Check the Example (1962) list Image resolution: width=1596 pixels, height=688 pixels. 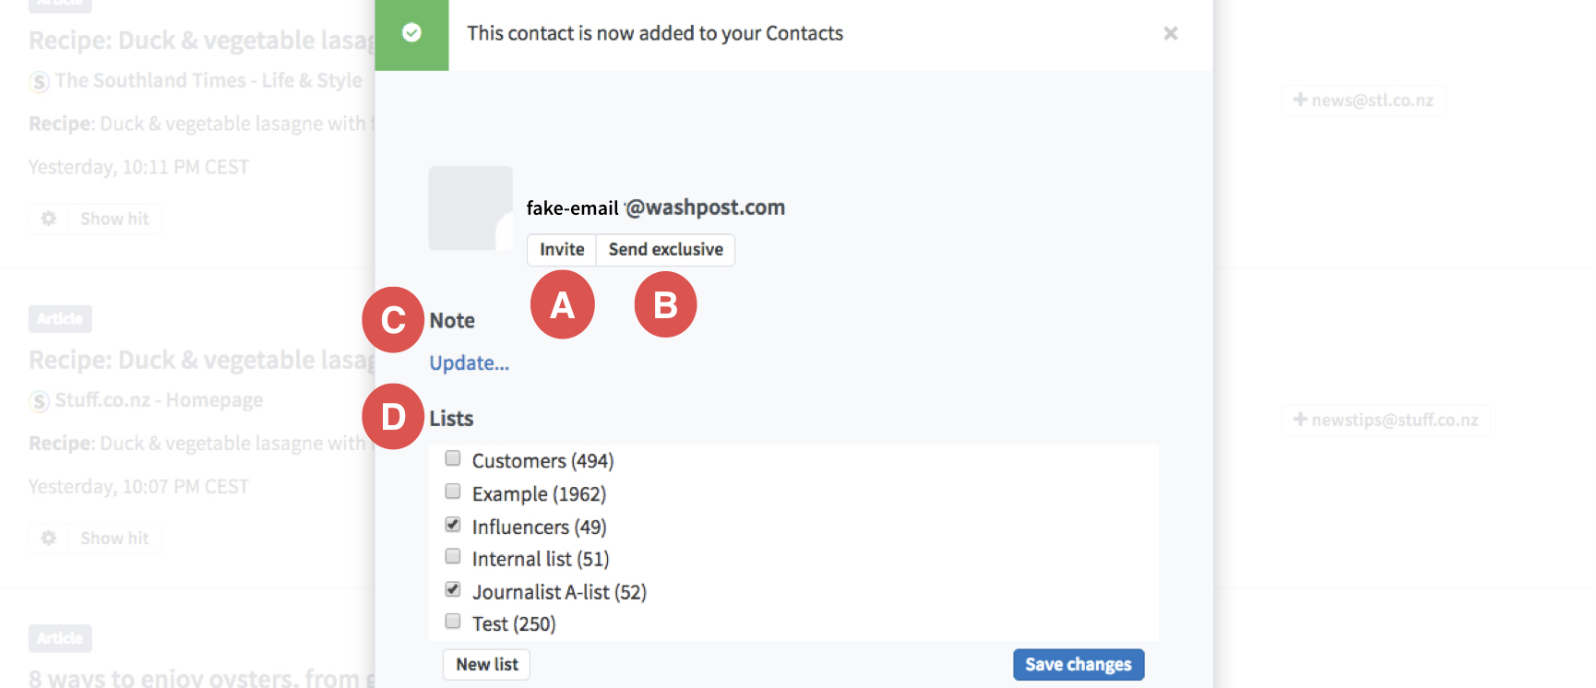pos(453,492)
